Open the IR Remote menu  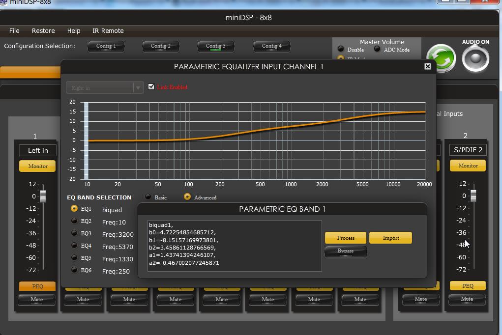108,31
